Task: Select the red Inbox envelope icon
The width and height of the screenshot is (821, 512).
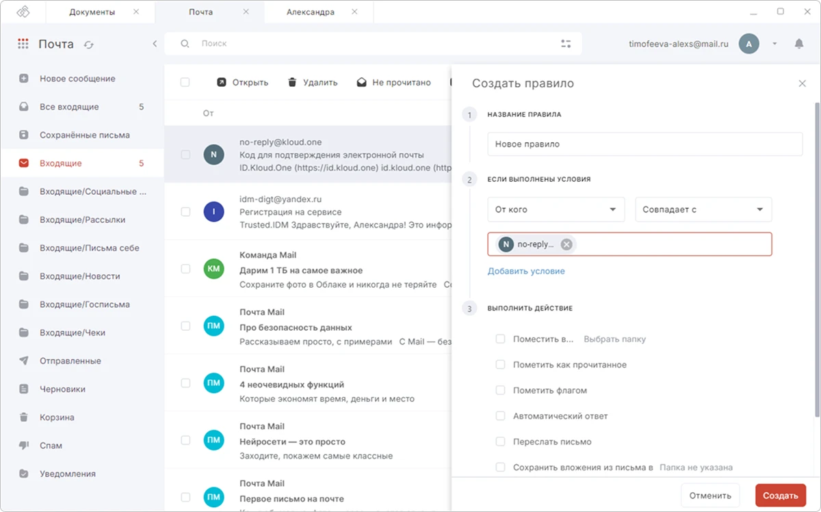Action: click(x=24, y=163)
